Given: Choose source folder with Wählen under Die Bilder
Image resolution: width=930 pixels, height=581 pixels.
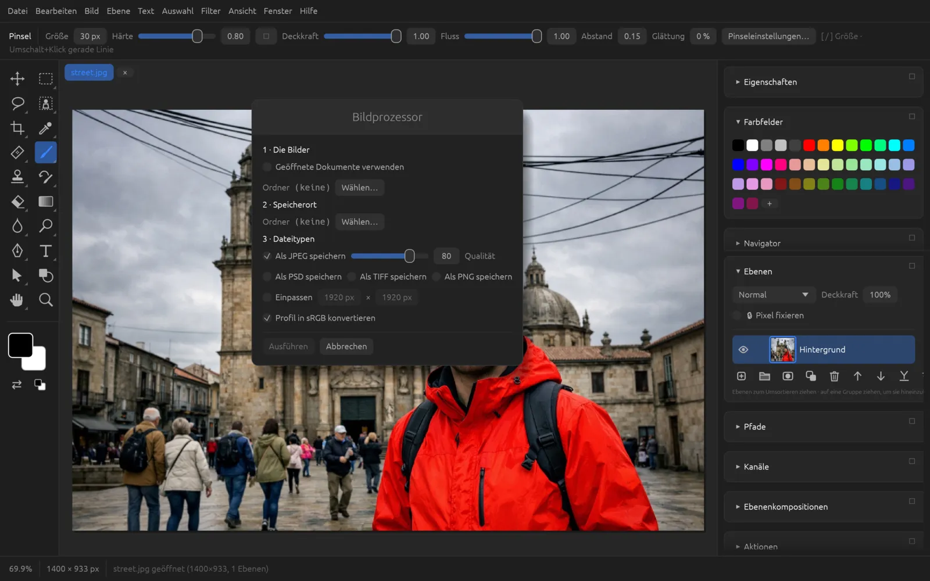Looking at the screenshot, I should coord(359,188).
